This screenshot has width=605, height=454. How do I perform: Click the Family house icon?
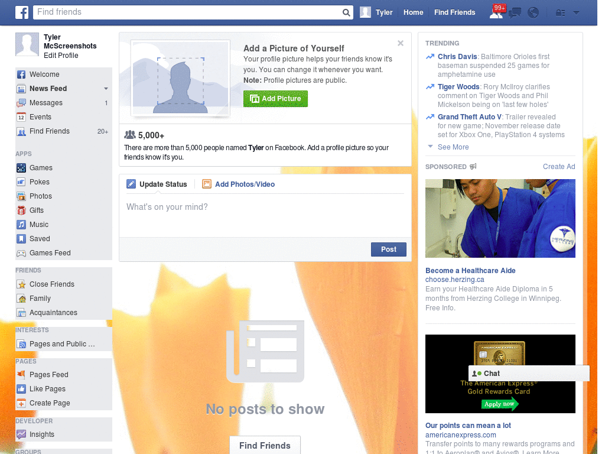pos(21,299)
